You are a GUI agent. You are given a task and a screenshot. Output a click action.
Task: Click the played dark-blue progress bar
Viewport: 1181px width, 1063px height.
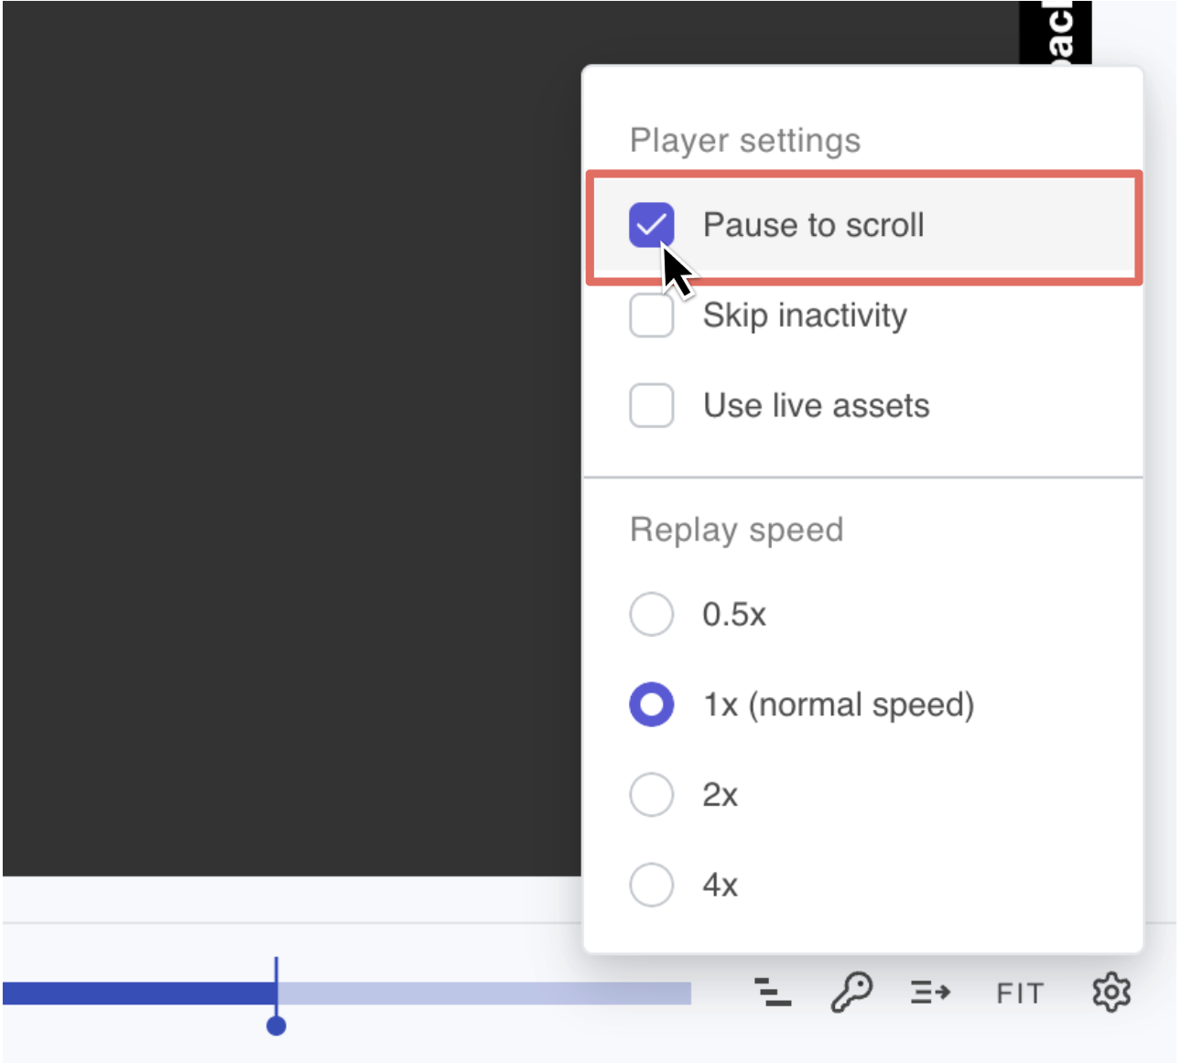point(139,993)
